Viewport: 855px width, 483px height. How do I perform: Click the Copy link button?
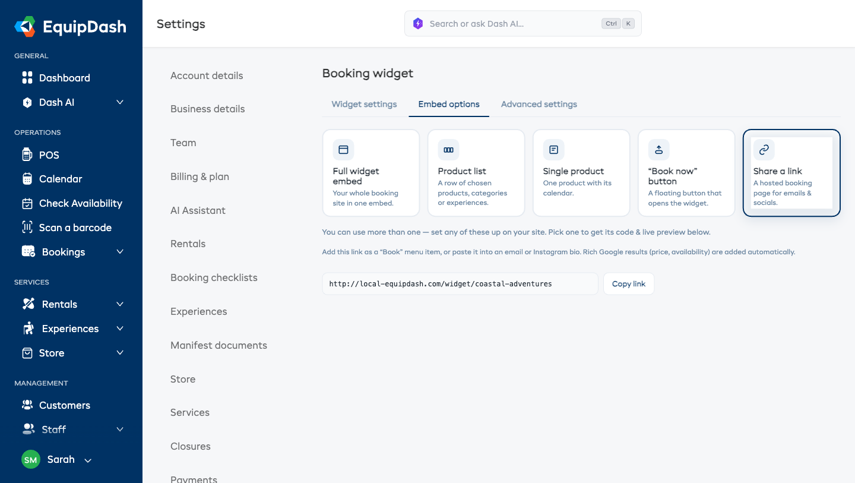click(629, 284)
